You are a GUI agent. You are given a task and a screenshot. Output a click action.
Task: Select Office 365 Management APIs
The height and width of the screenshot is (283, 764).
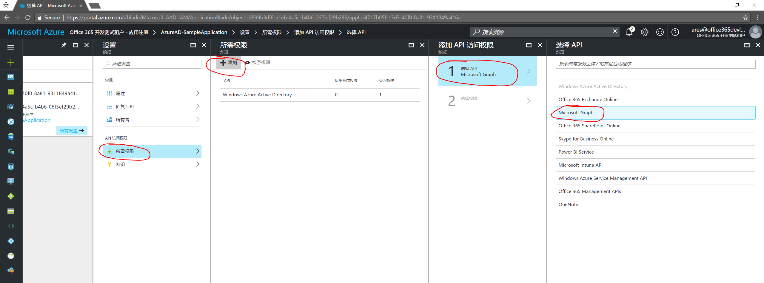(655, 191)
